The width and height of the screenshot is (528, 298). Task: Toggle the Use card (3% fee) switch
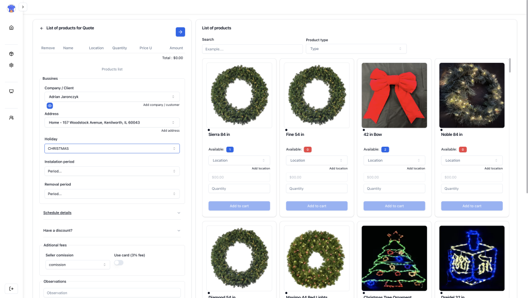coord(119,262)
